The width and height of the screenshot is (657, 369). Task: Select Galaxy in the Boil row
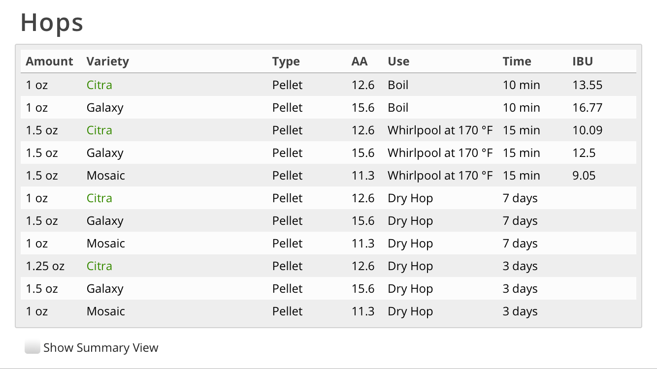pyautogui.click(x=105, y=108)
